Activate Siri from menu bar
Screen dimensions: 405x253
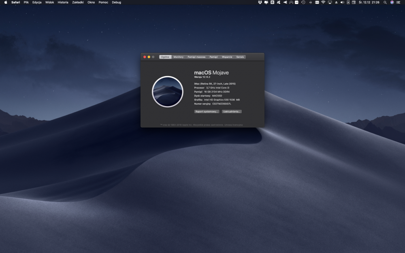click(x=392, y=2)
